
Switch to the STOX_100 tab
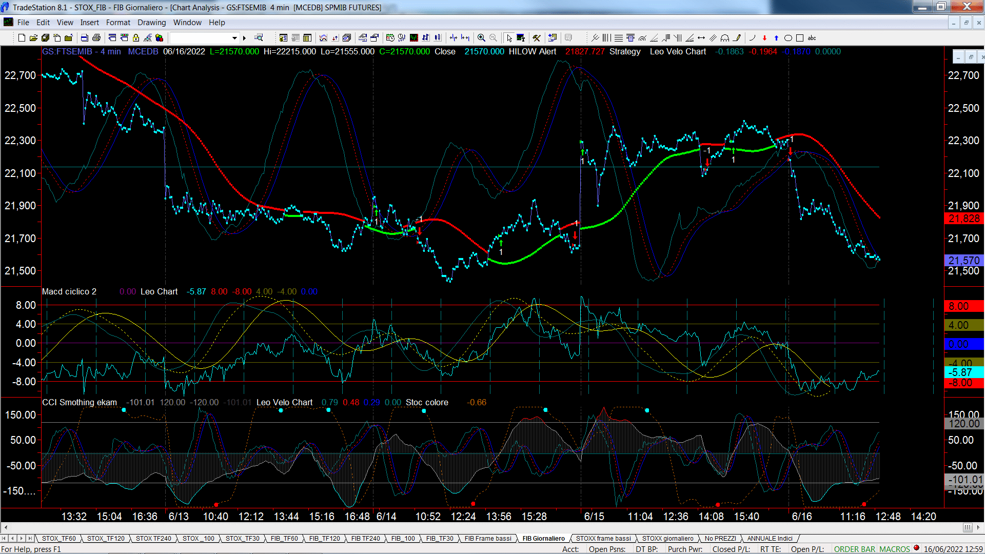199,539
